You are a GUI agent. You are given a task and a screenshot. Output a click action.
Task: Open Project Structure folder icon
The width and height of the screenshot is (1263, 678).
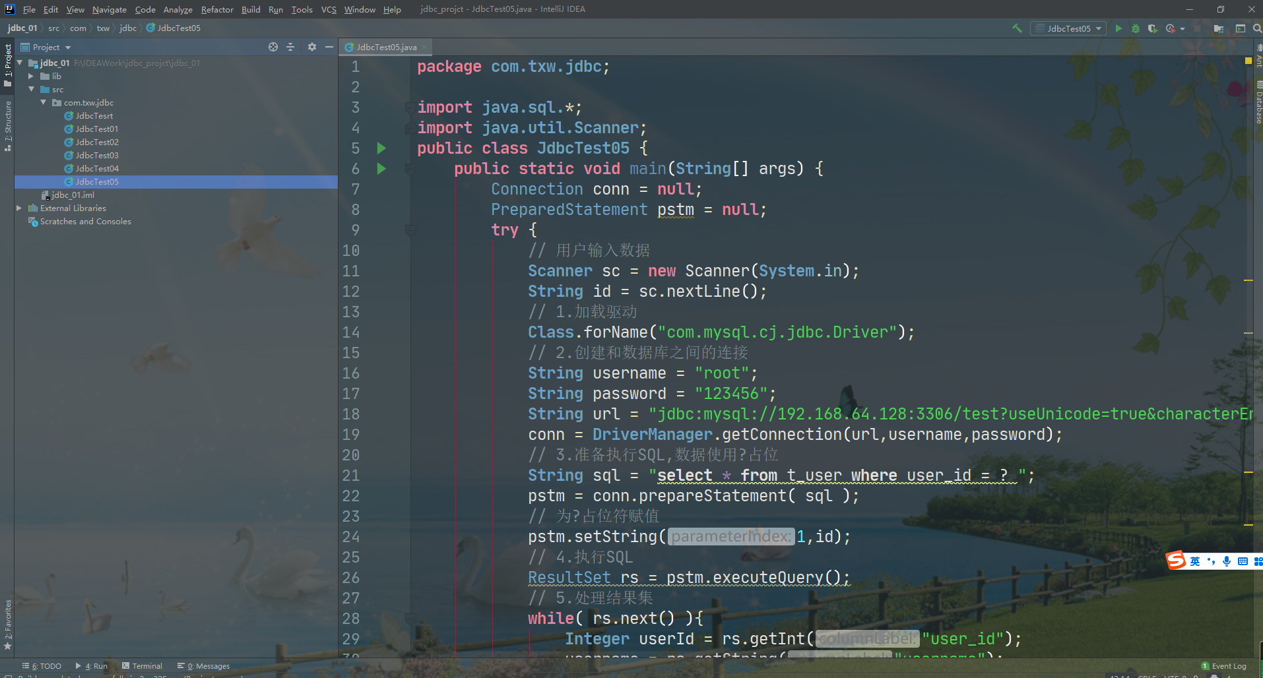coord(1219,28)
